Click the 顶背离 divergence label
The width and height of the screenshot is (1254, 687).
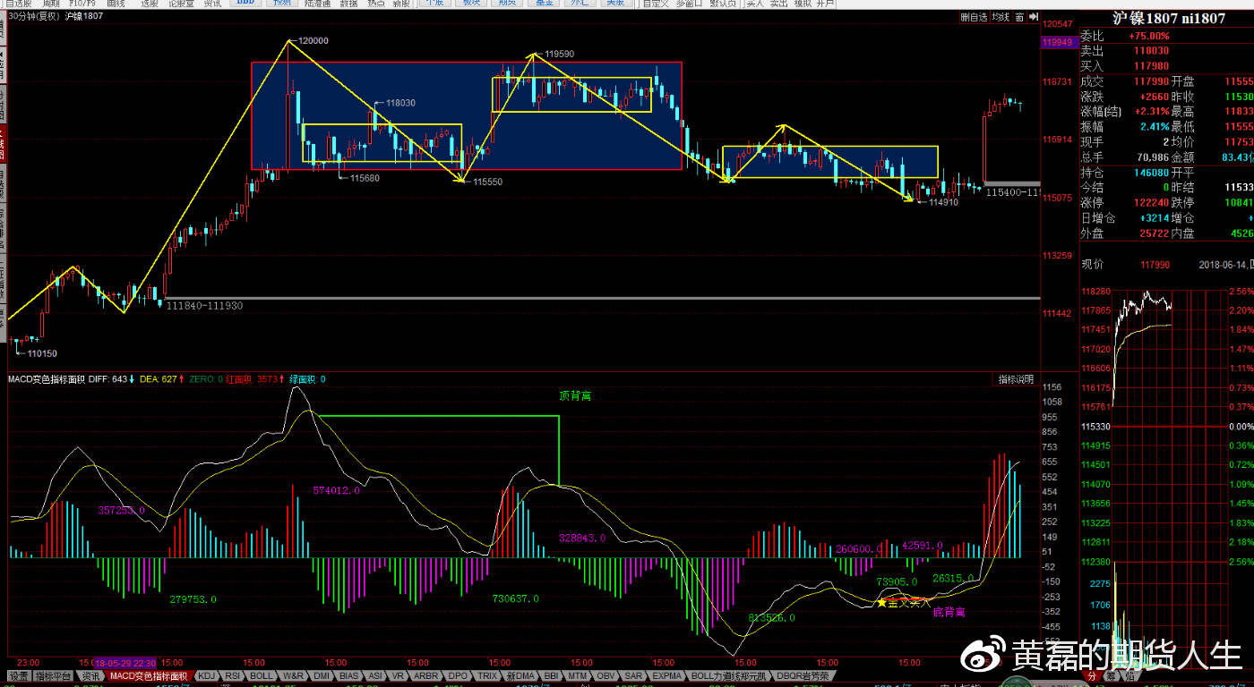click(x=575, y=394)
